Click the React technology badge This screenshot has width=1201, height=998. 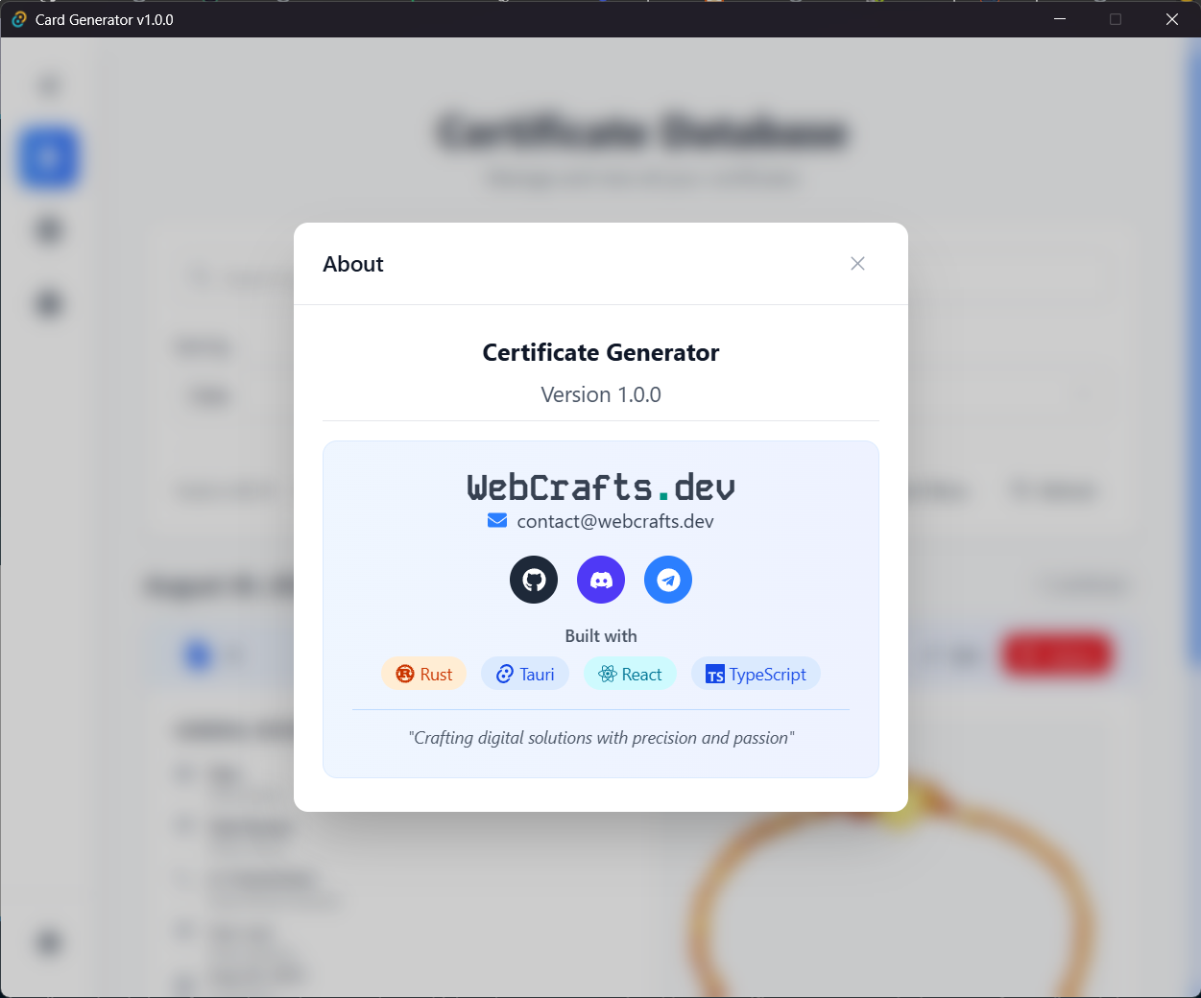[x=630, y=674]
